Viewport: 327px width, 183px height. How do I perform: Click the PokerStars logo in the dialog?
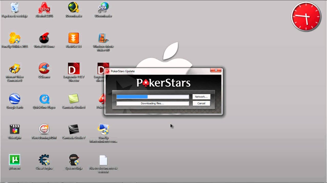click(163, 83)
